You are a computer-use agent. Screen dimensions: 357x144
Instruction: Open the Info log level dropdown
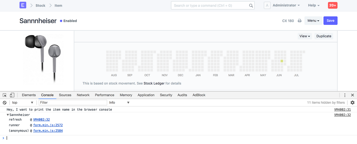coord(119,103)
